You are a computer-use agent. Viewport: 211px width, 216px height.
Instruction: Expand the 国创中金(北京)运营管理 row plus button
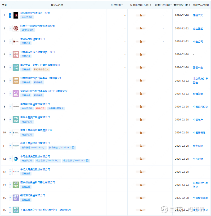point(10,67)
